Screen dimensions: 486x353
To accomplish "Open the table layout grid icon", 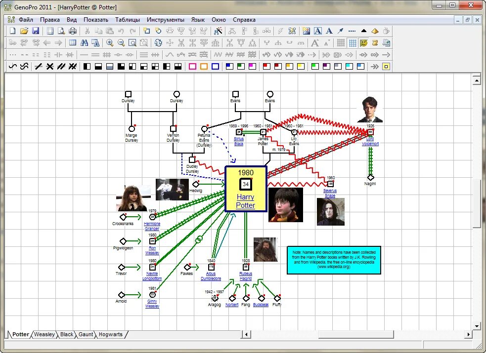I will coord(73,42).
